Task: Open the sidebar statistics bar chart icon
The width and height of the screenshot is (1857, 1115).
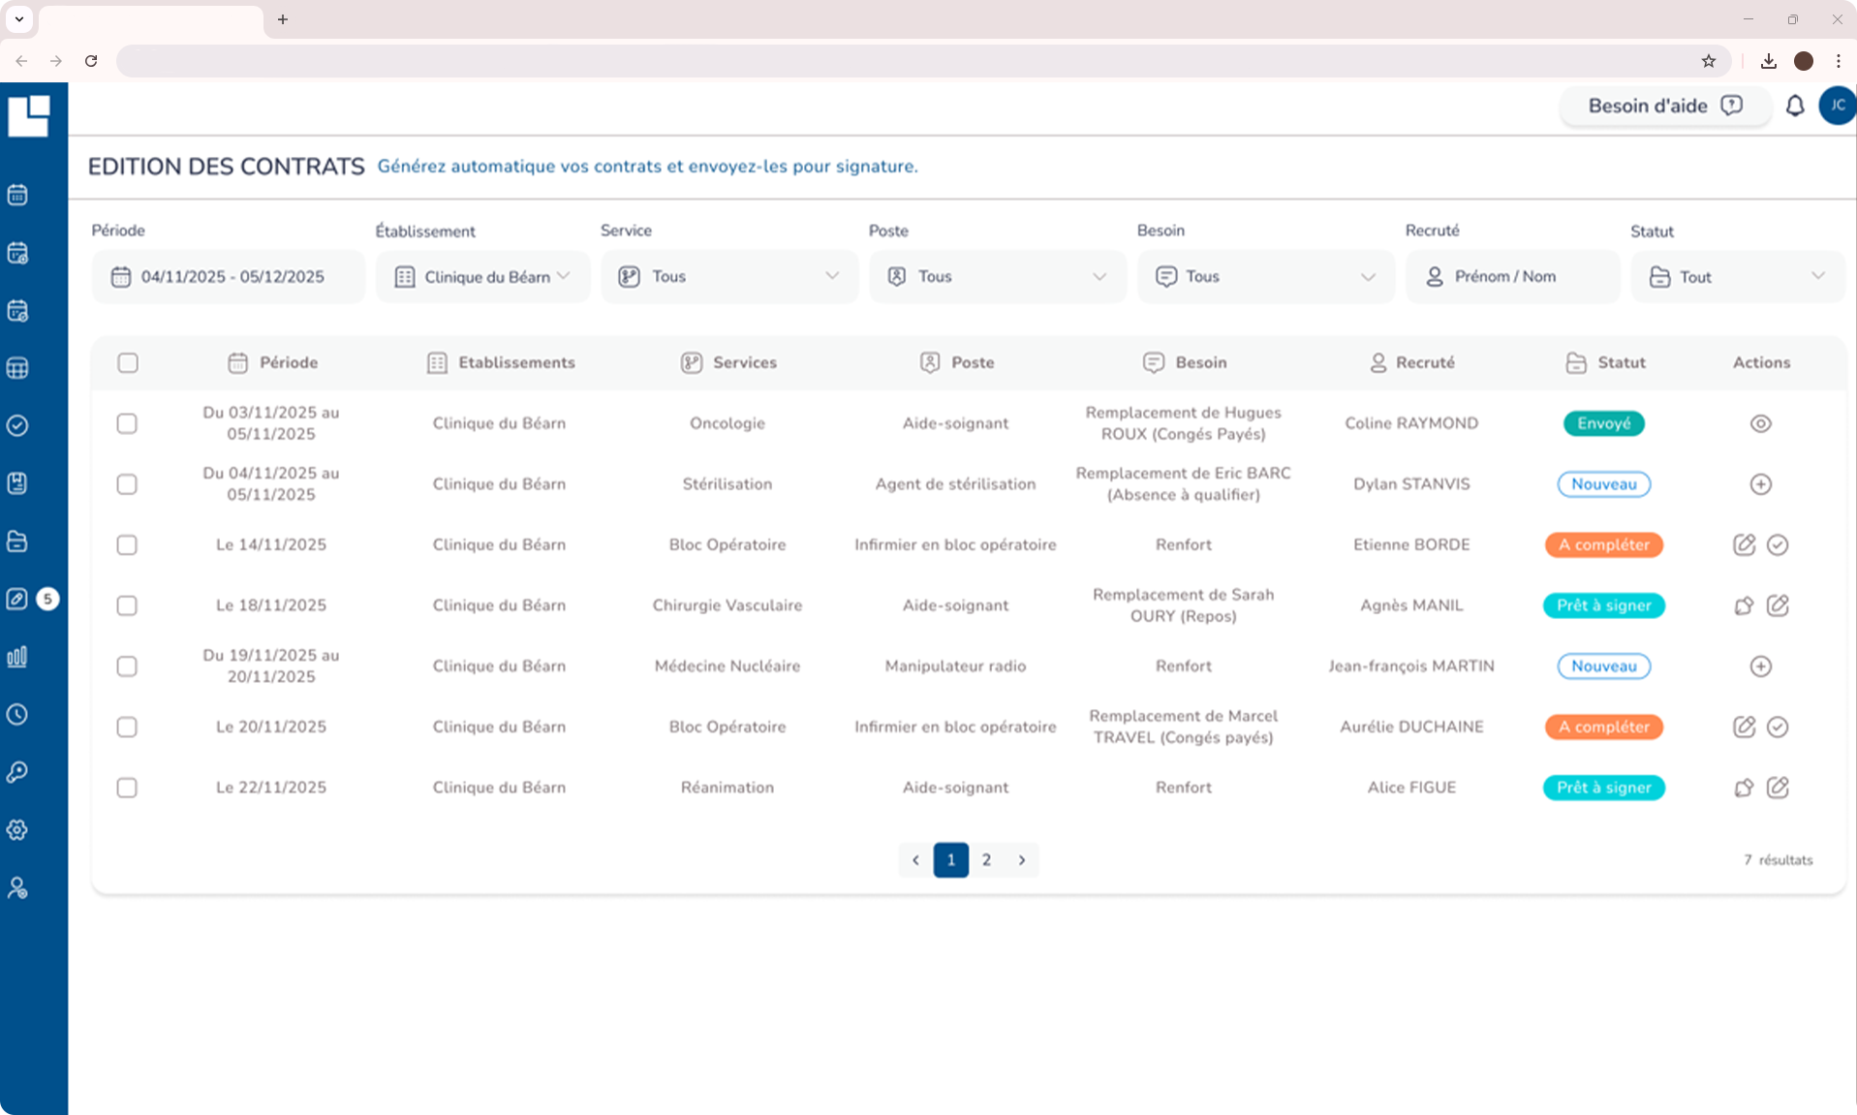Action: [x=17, y=657]
